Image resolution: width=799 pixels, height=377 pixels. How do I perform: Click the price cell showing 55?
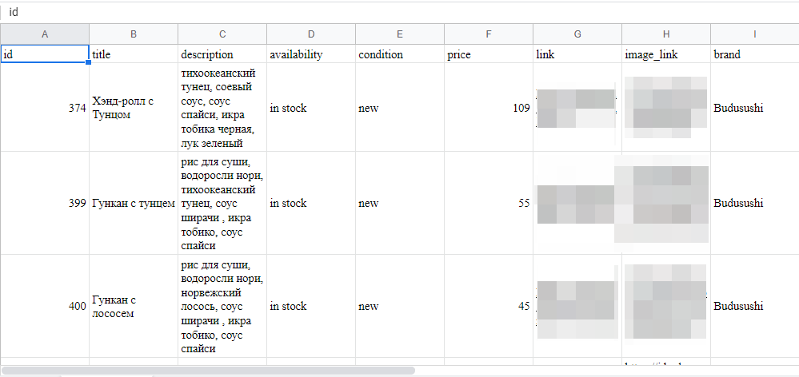coord(488,203)
